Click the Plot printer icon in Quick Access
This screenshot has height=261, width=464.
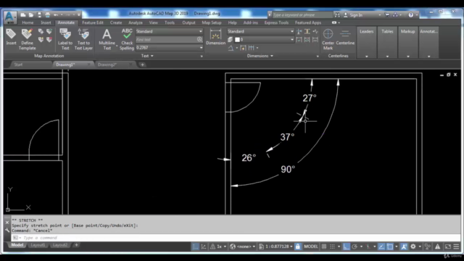pyautogui.click(x=47, y=14)
